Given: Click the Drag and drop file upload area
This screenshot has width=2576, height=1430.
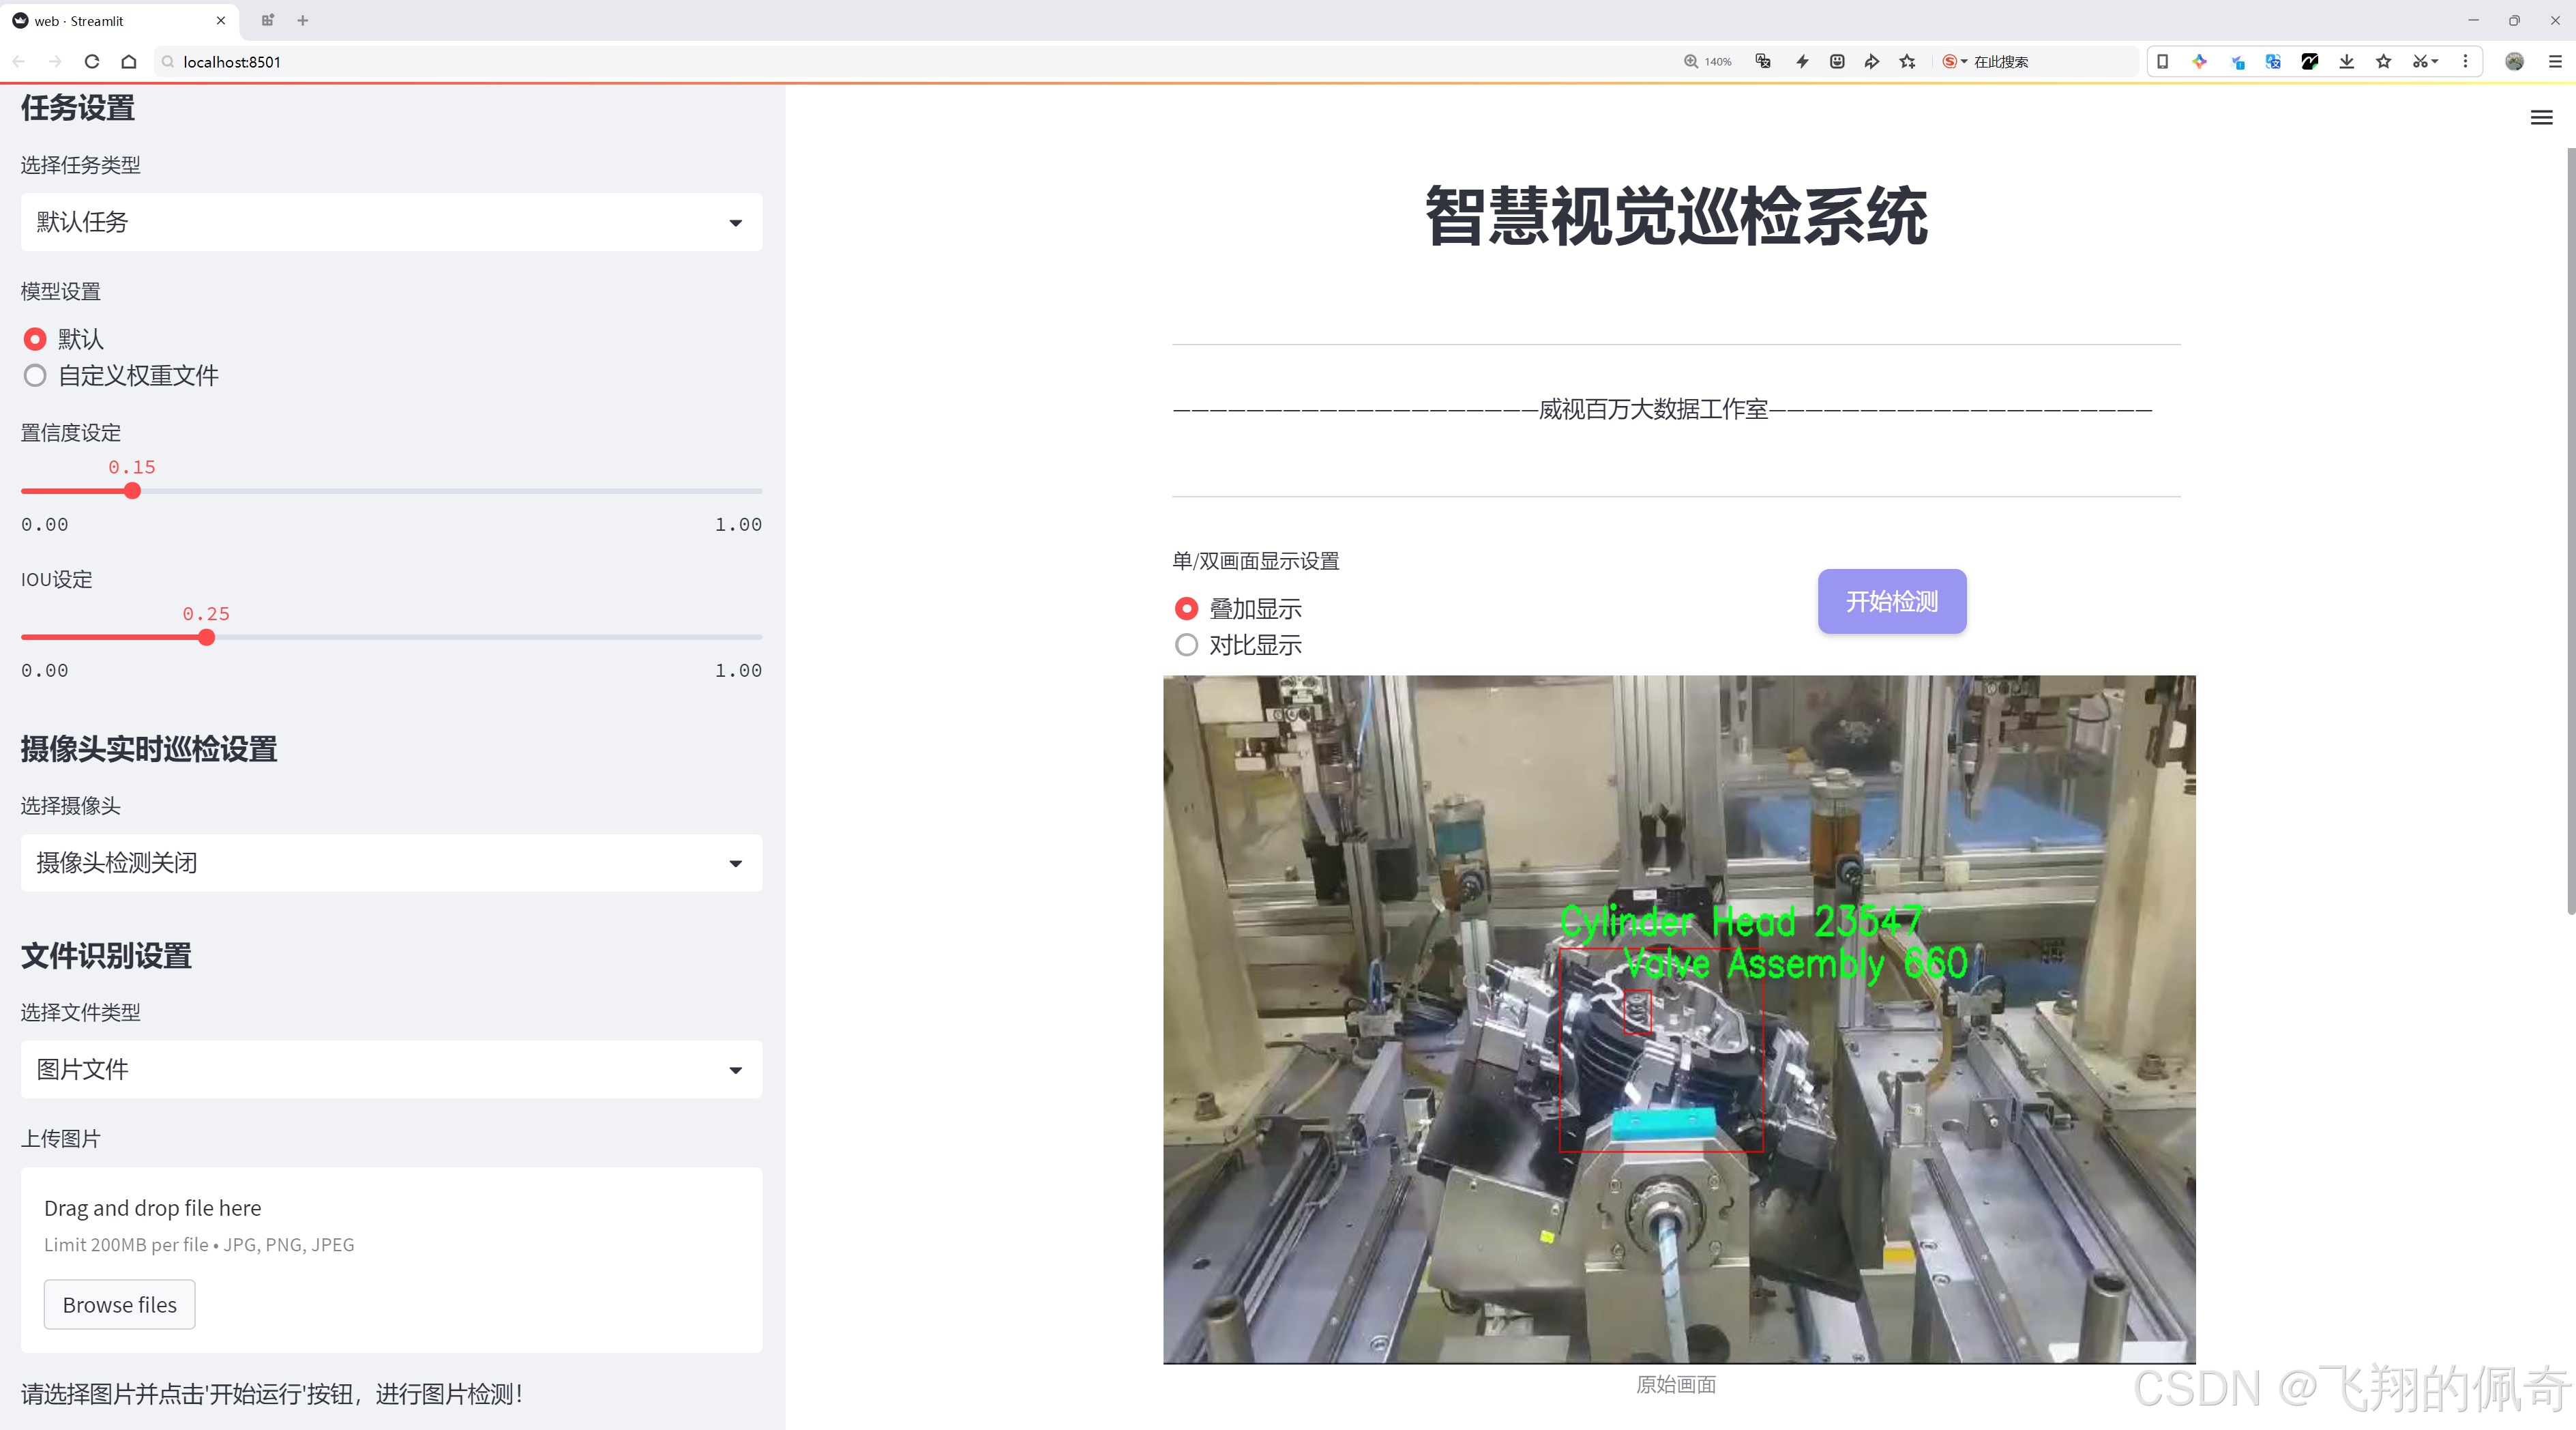Looking at the screenshot, I should point(391,1260).
